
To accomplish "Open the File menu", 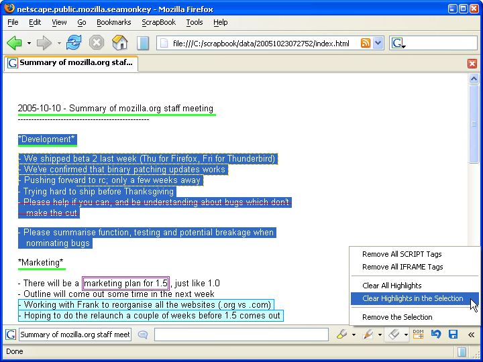I will click(13, 23).
